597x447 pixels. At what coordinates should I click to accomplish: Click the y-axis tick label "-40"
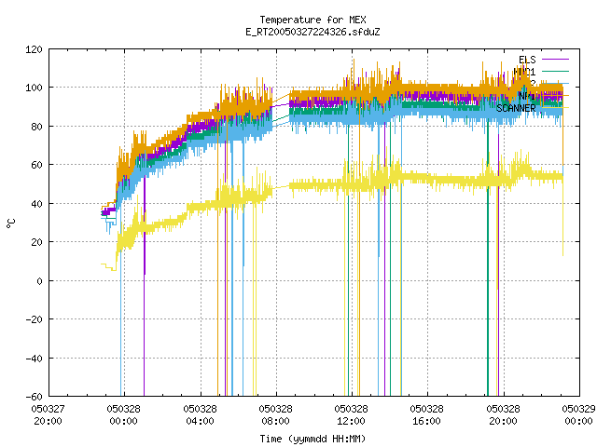pos(34,359)
